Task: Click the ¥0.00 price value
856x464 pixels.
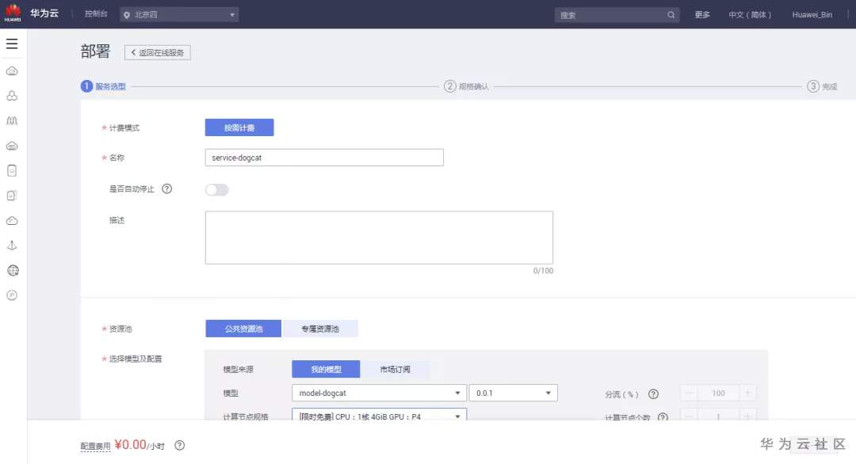Action: (x=131, y=444)
